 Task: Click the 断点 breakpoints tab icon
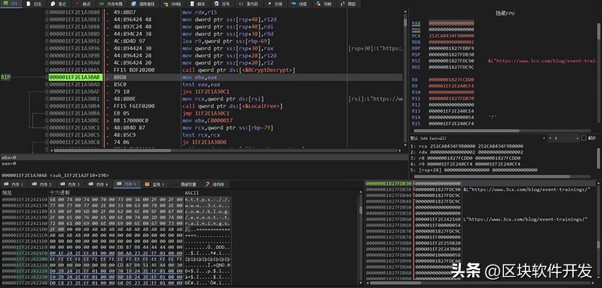point(78,4)
